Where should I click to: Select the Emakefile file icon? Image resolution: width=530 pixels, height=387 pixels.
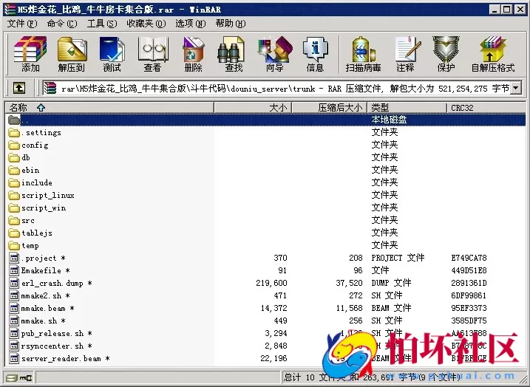coord(14,270)
